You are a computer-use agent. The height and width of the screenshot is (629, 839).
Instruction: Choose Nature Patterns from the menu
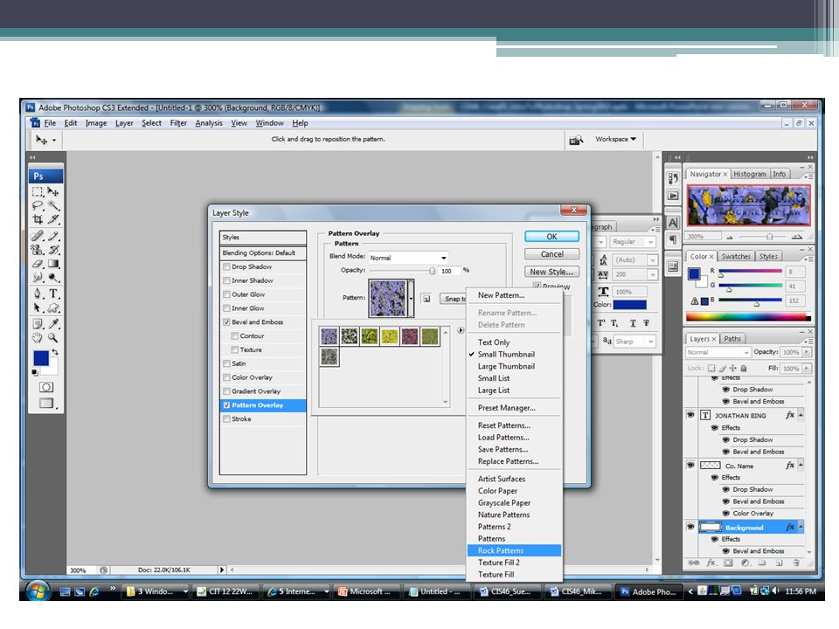coord(504,515)
